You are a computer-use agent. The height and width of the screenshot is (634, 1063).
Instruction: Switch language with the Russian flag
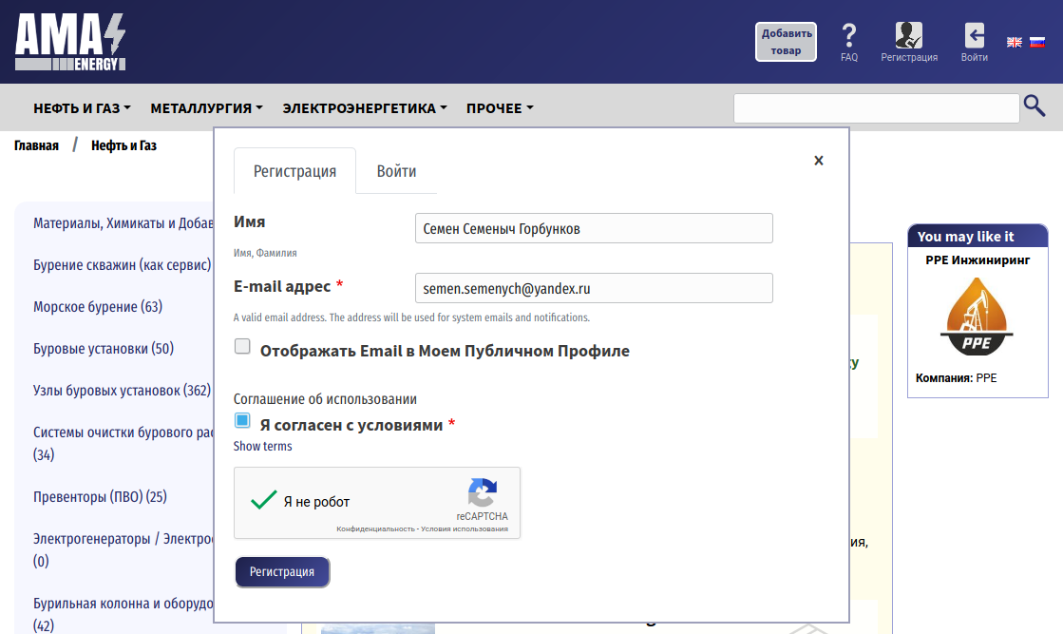(1037, 42)
